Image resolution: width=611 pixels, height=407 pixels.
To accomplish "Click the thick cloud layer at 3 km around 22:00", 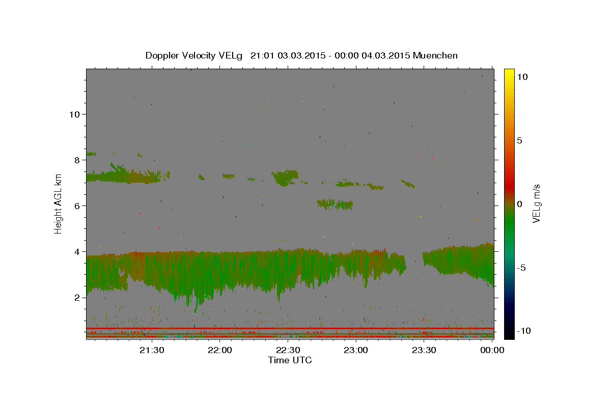I will [220, 272].
